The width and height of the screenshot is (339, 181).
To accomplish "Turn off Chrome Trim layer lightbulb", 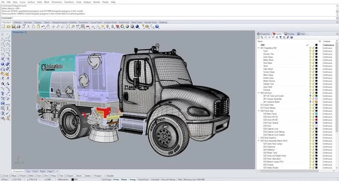I will tap(310, 54).
